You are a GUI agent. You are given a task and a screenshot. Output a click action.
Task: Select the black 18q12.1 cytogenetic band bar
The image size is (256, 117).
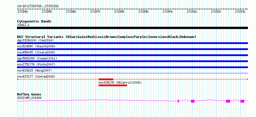tap(132, 28)
